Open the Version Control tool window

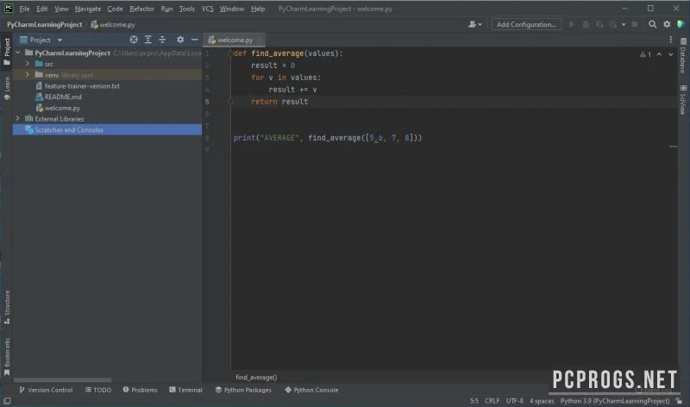[x=46, y=391]
